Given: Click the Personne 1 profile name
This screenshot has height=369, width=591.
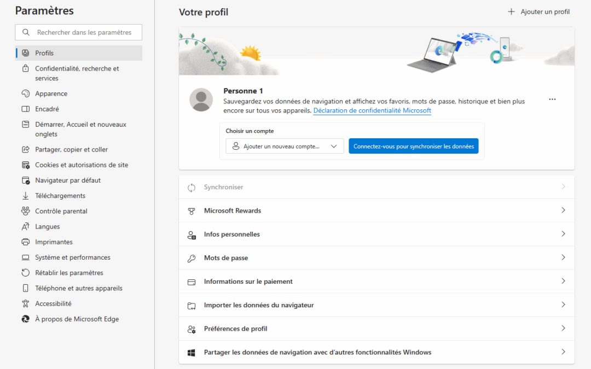Looking at the screenshot, I should 243,91.
